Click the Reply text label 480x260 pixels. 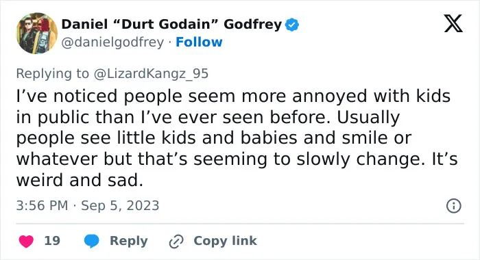[x=129, y=241]
